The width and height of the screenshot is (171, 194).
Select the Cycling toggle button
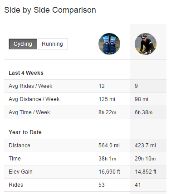(23, 44)
